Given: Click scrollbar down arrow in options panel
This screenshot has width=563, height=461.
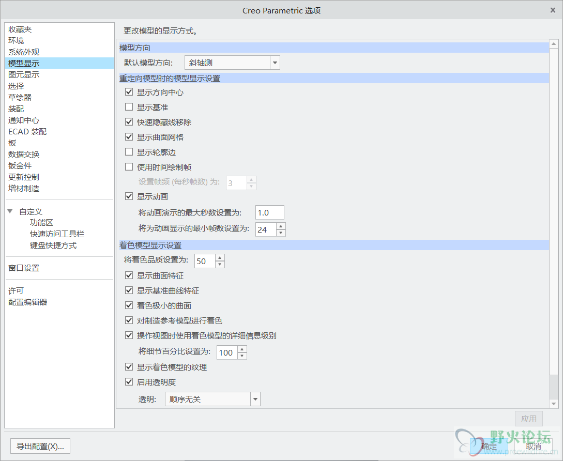Looking at the screenshot, I should (554, 404).
